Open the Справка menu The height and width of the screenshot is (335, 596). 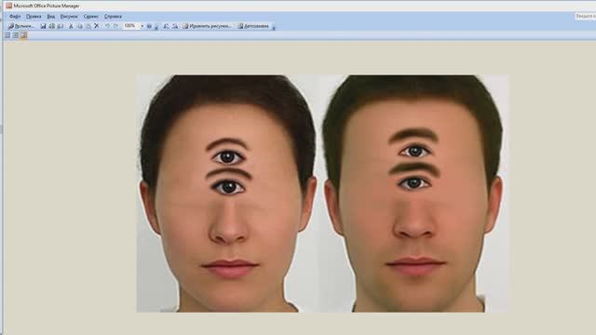pyautogui.click(x=113, y=17)
